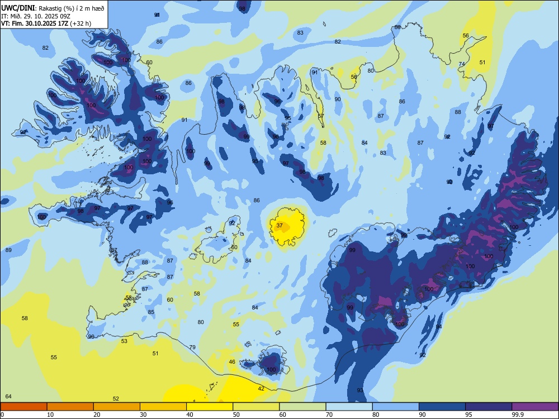This screenshot has width=559, height=419.
Task: Select the 57 humidity value on the map
Action: click(321, 116)
